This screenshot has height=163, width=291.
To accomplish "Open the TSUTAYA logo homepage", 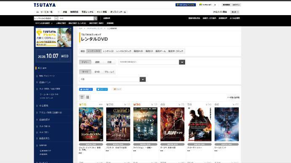I will [x=45, y=5].
